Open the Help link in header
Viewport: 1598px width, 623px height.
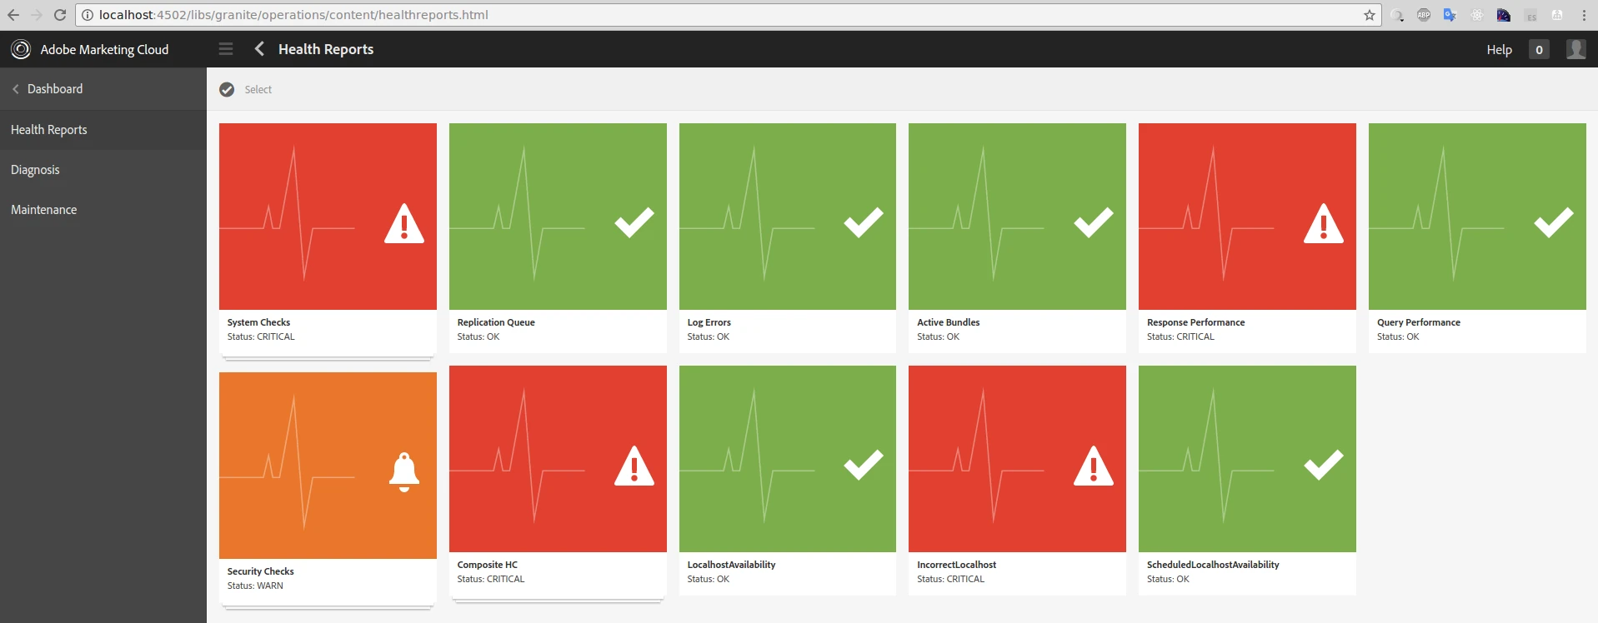(x=1499, y=50)
